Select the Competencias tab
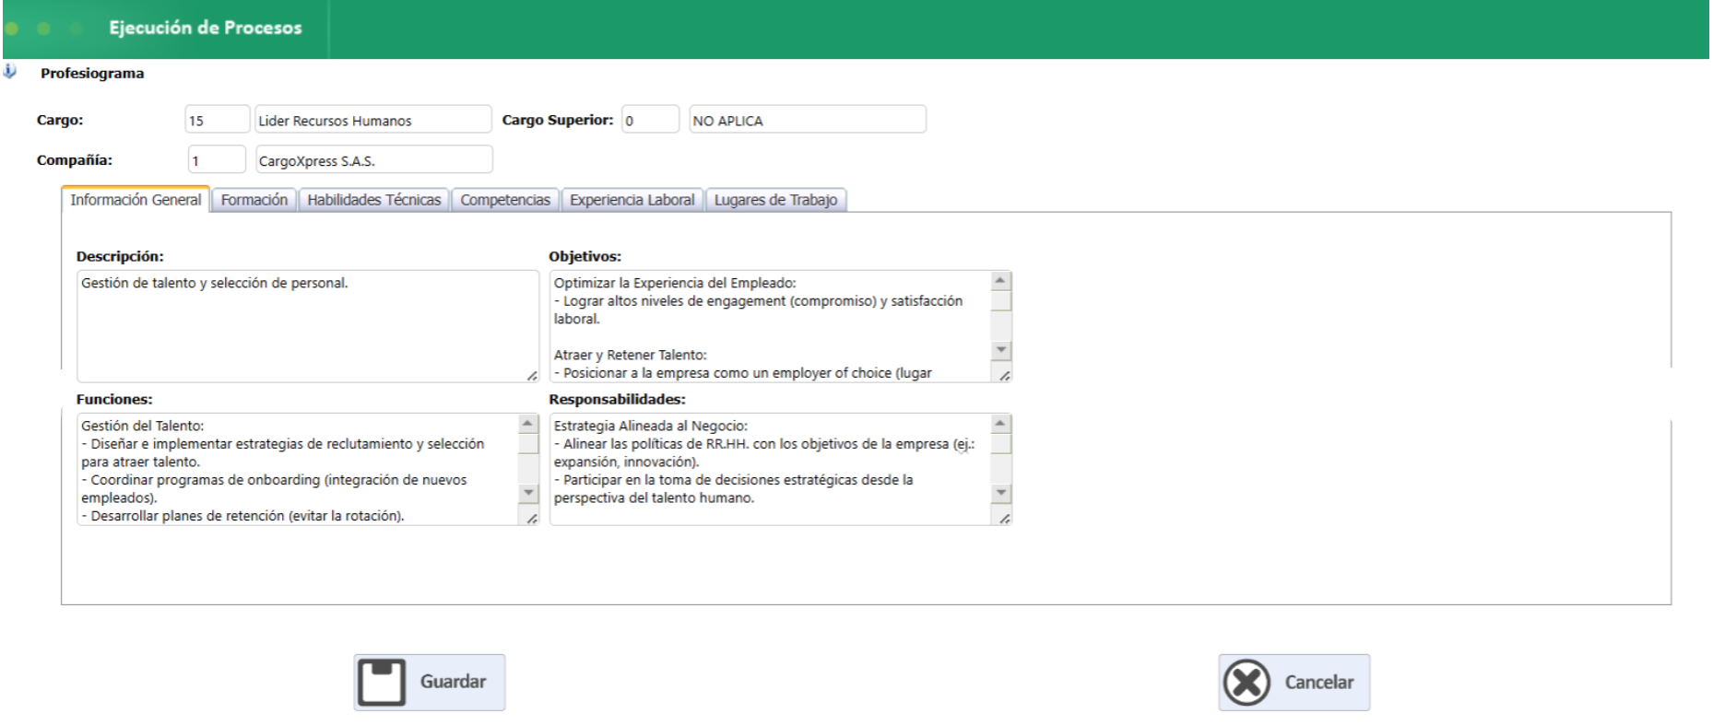Screen dimensions: 1725x725 (x=505, y=200)
